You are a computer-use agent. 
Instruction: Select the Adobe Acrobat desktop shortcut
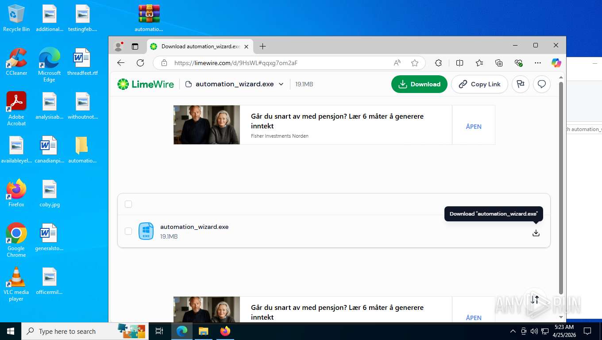pos(16,109)
